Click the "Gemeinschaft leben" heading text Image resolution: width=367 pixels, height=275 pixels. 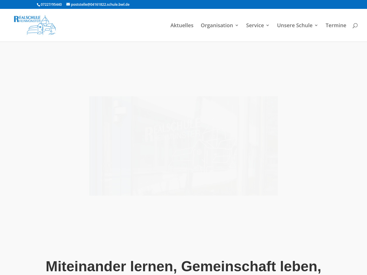click(x=251, y=266)
